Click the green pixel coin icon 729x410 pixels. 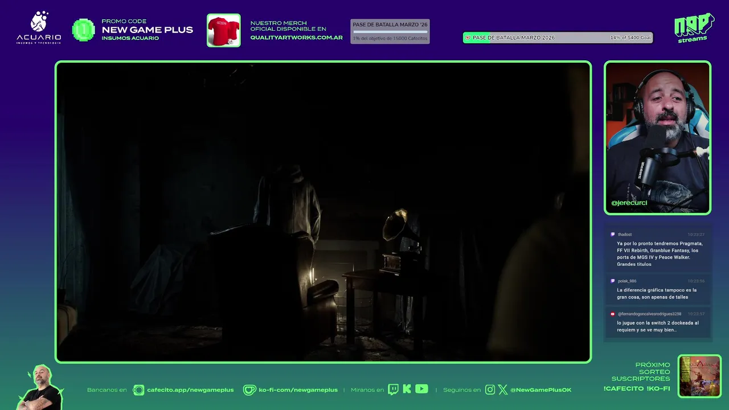pyautogui.click(x=84, y=30)
